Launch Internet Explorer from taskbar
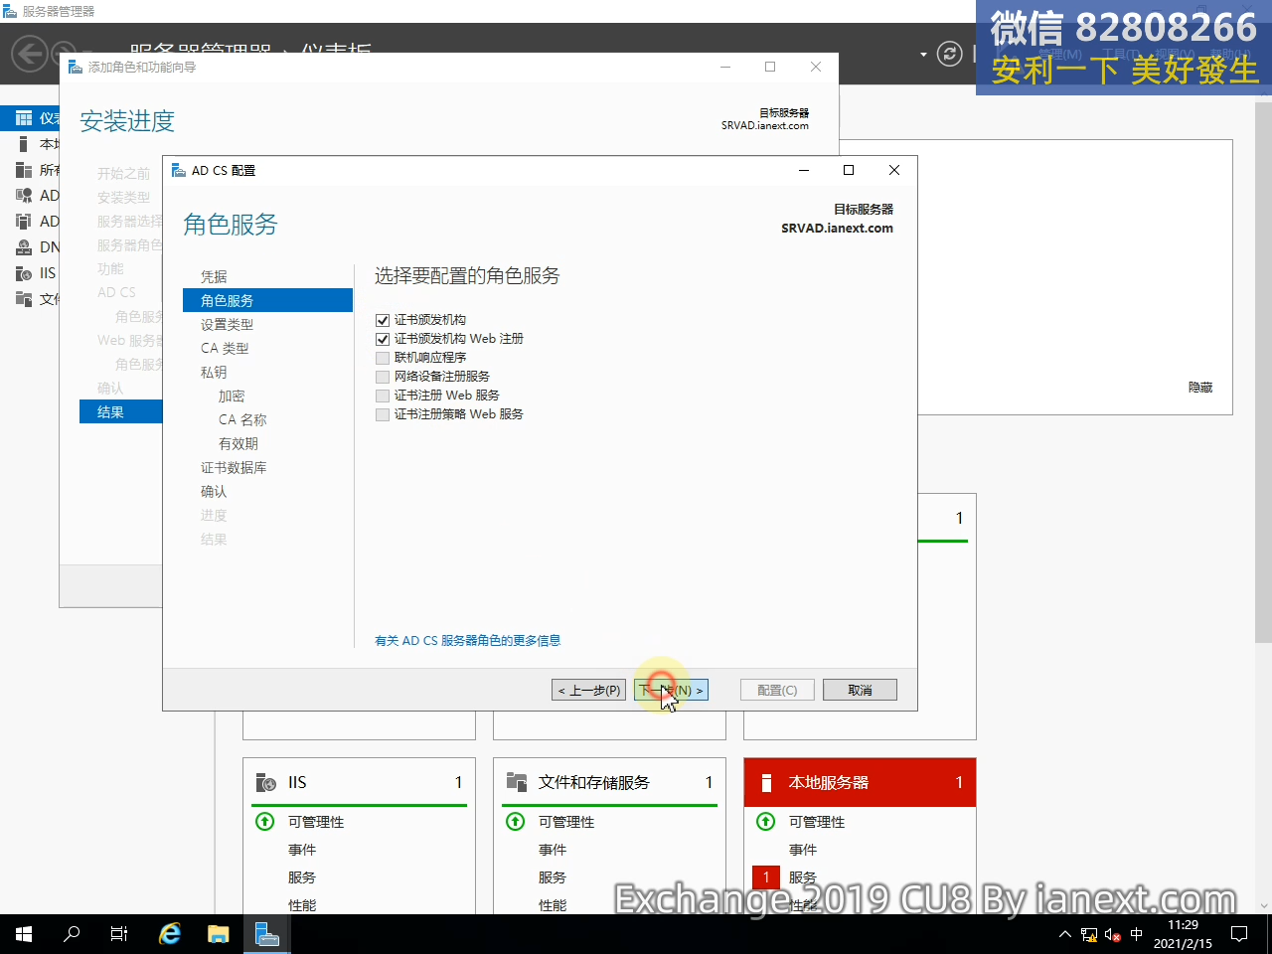This screenshot has width=1272, height=954. (170, 934)
